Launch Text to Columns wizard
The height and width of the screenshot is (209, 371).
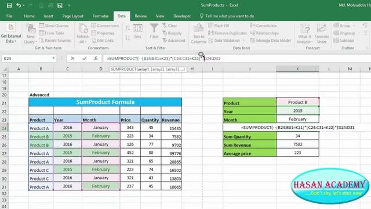point(198,34)
